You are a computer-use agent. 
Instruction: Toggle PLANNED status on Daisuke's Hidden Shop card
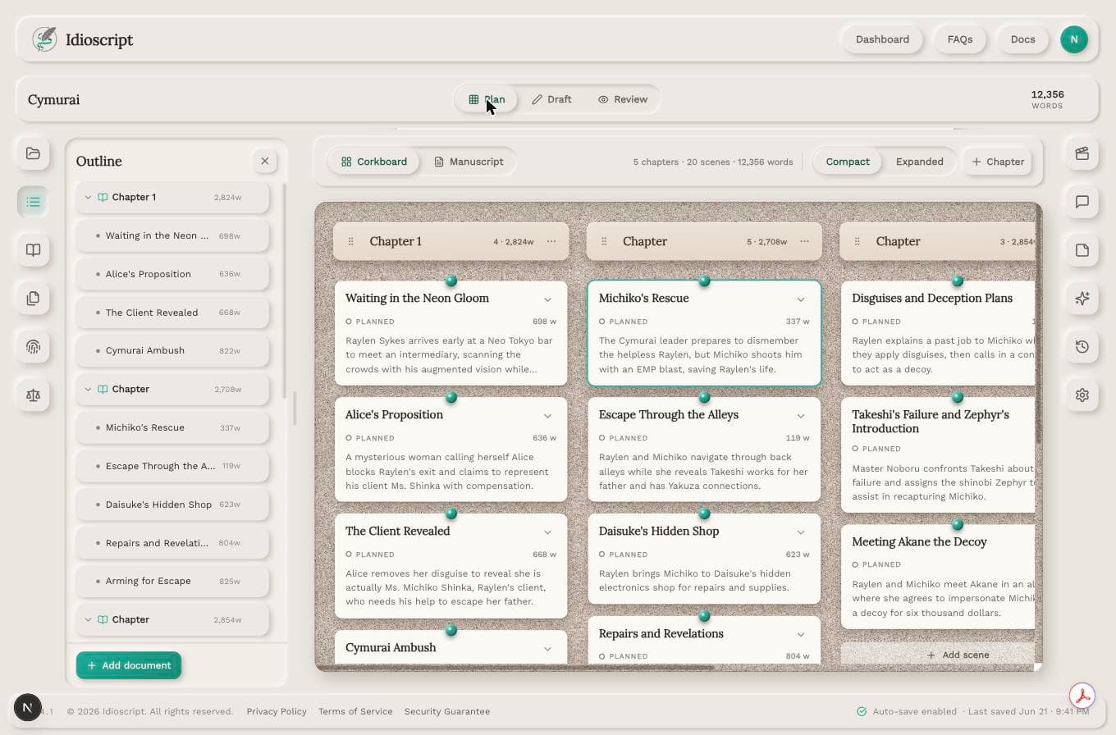[x=624, y=555]
